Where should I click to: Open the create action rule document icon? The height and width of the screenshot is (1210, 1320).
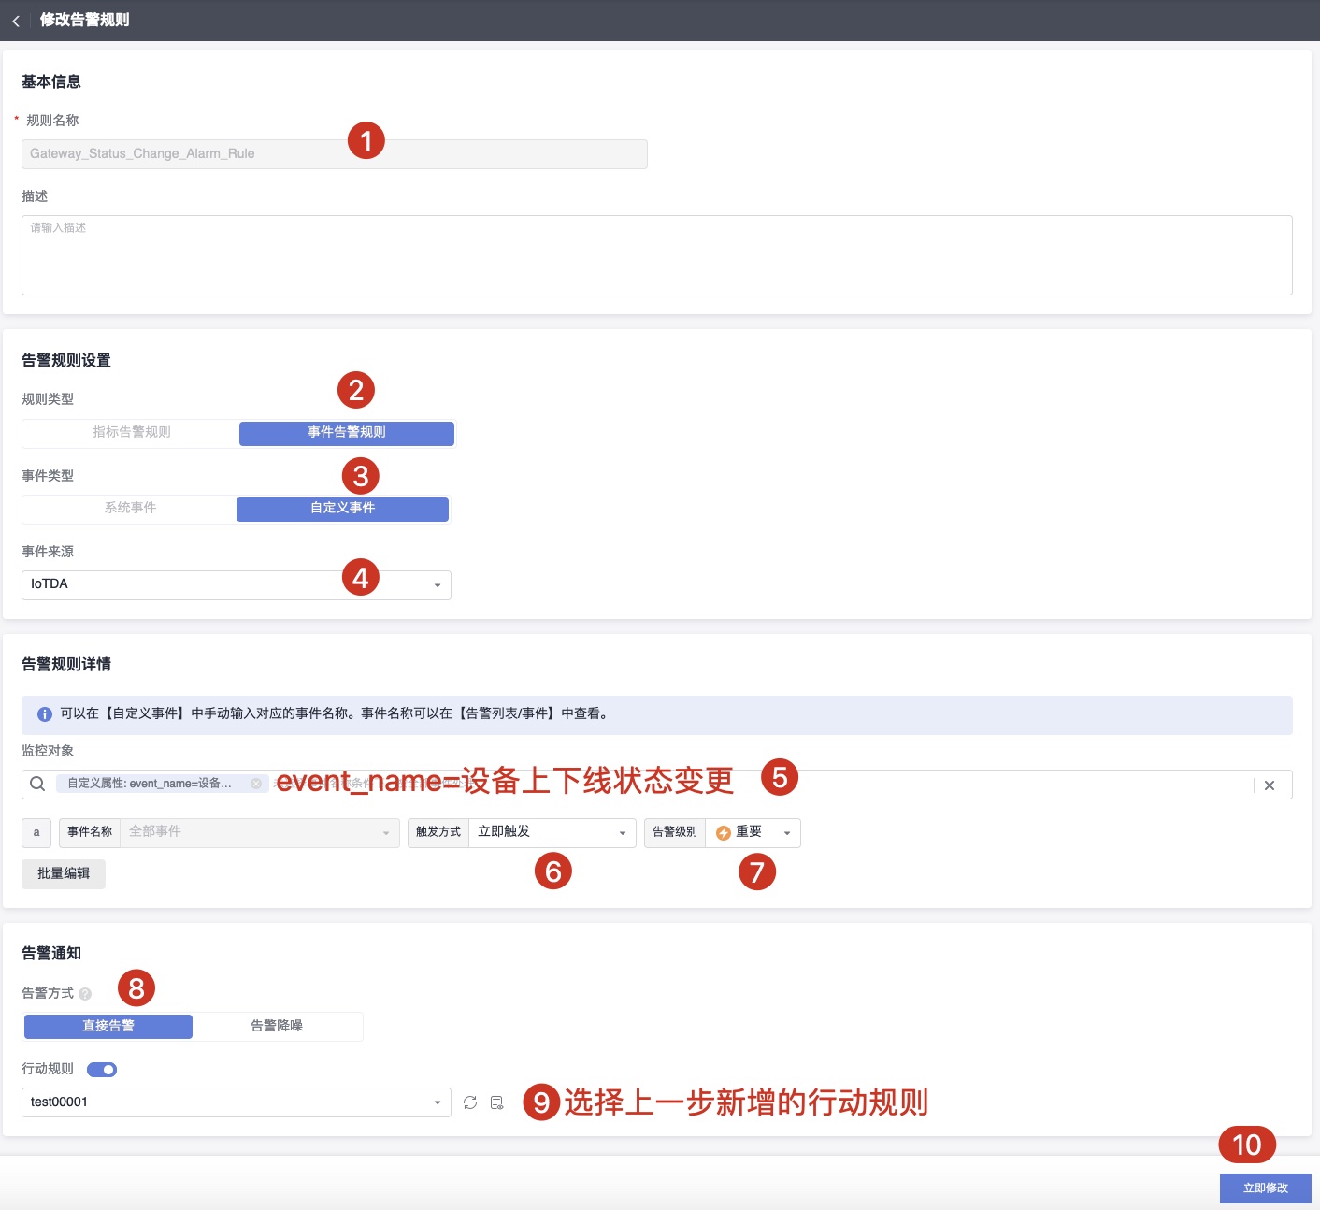tap(495, 1102)
